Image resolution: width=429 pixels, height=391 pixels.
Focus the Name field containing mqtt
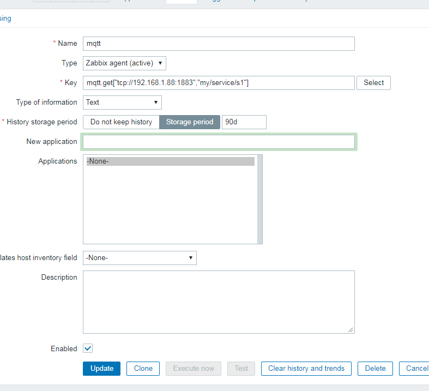tap(219, 44)
